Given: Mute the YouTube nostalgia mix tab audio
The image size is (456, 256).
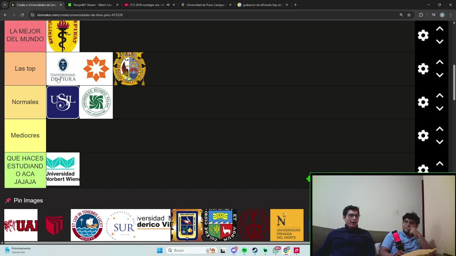Looking at the screenshot, I should pos(168,5).
